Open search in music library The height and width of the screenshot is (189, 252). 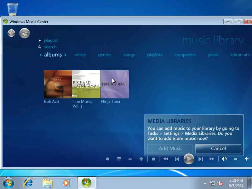pyautogui.click(x=50, y=47)
